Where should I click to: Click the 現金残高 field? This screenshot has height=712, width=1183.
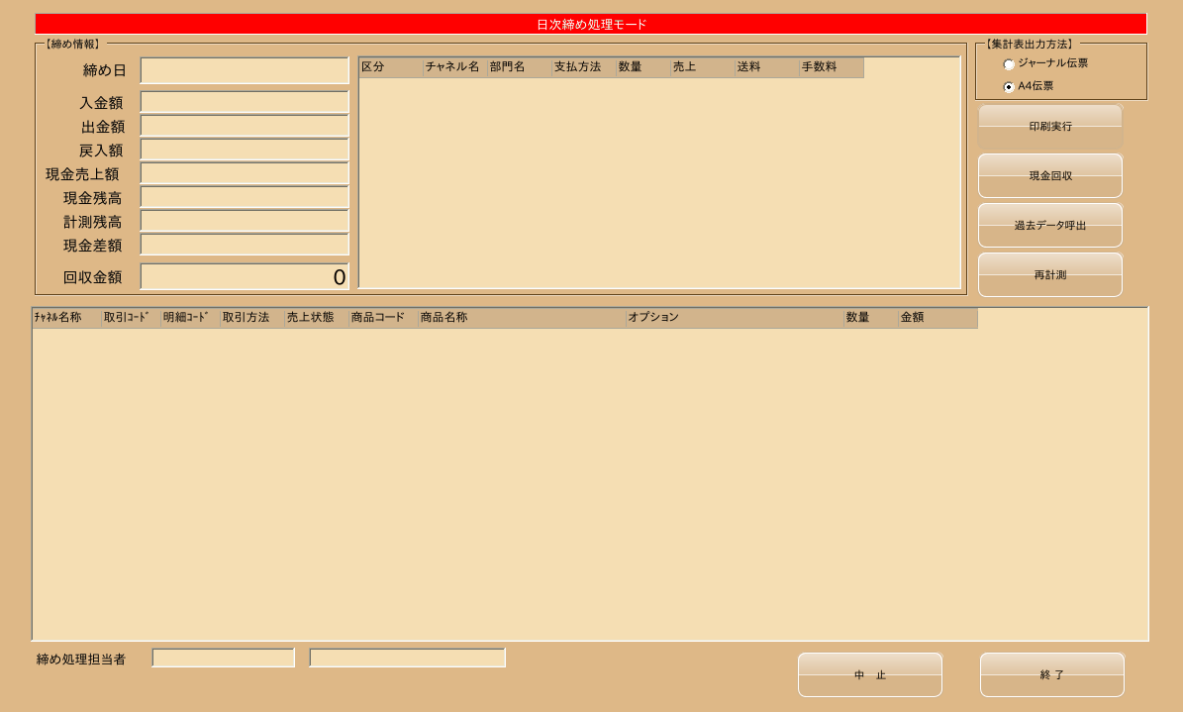click(x=245, y=197)
